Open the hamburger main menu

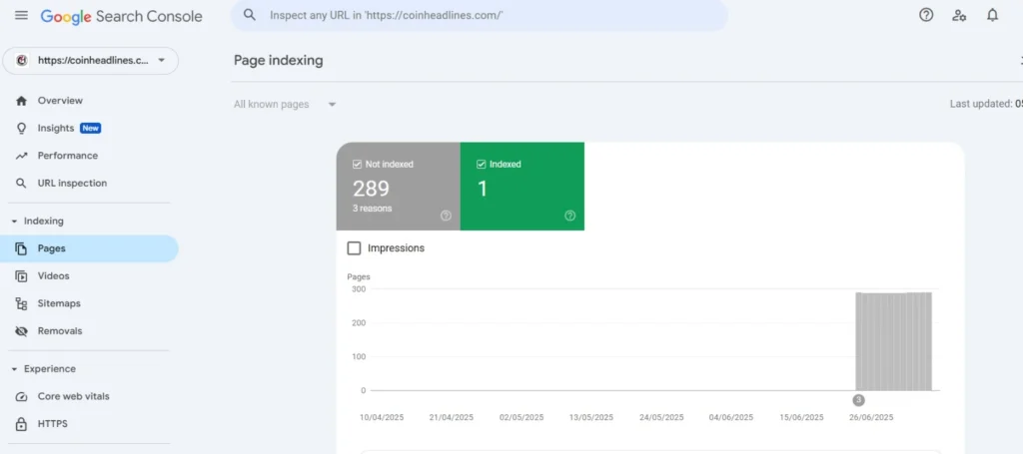click(x=22, y=15)
